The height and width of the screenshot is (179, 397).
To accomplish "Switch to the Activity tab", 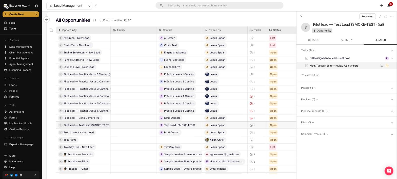I will pos(347,40).
